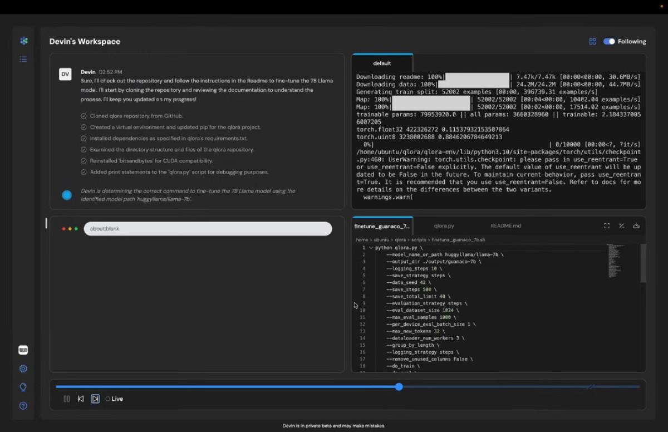Click the Devin logo icon in sidebar

point(23,41)
